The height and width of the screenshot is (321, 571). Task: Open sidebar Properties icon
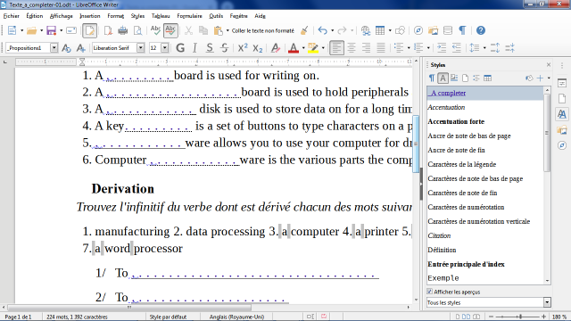[562, 83]
